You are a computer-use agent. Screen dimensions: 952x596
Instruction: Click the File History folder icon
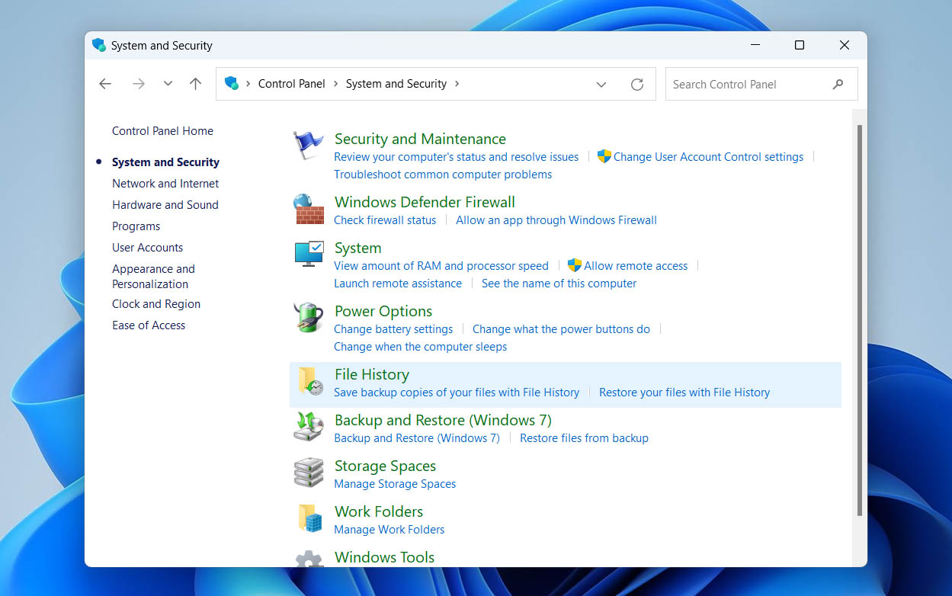click(310, 381)
